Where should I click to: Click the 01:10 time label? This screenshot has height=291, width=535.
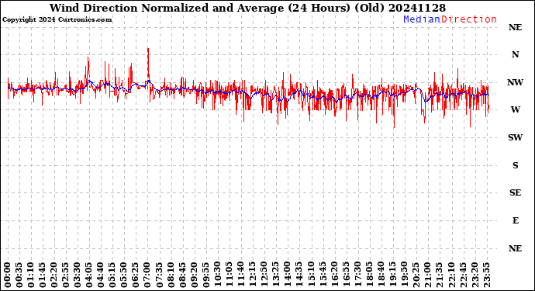[31, 275]
